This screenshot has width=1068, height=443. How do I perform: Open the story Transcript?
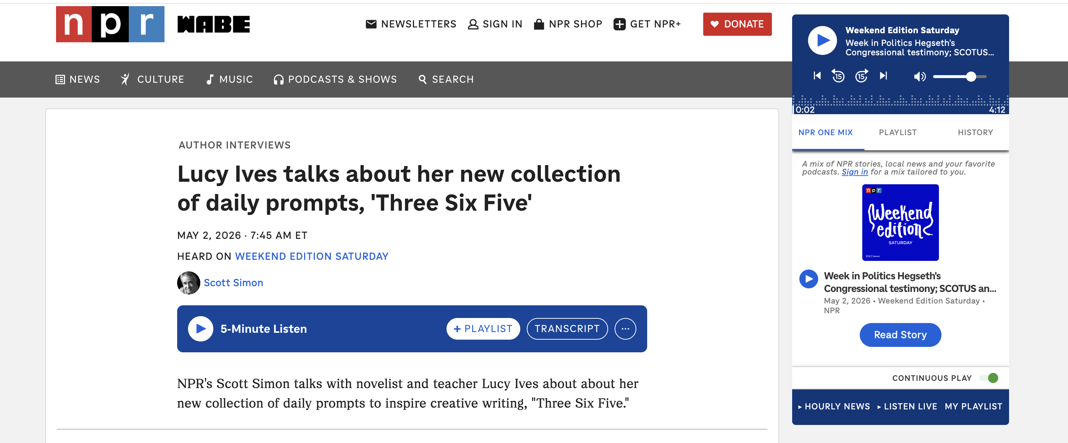coord(567,328)
